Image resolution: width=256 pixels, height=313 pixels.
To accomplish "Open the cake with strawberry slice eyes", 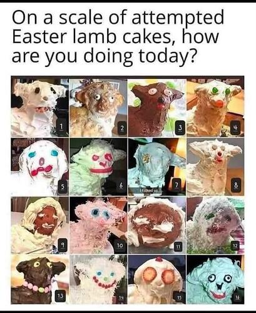I will pos(156,279).
